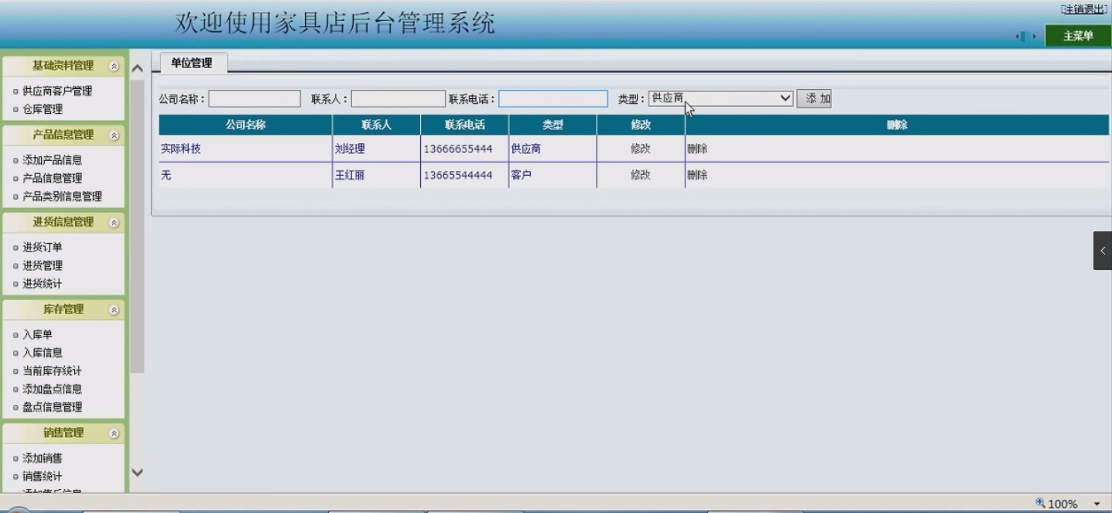The image size is (1112, 513).
Task: Click the sidebar vertical scrollbar thumb
Action: pyautogui.click(x=137, y=226)
